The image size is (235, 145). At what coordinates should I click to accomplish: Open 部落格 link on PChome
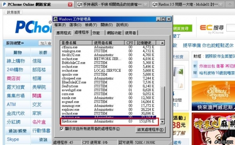tap(39, 70)
